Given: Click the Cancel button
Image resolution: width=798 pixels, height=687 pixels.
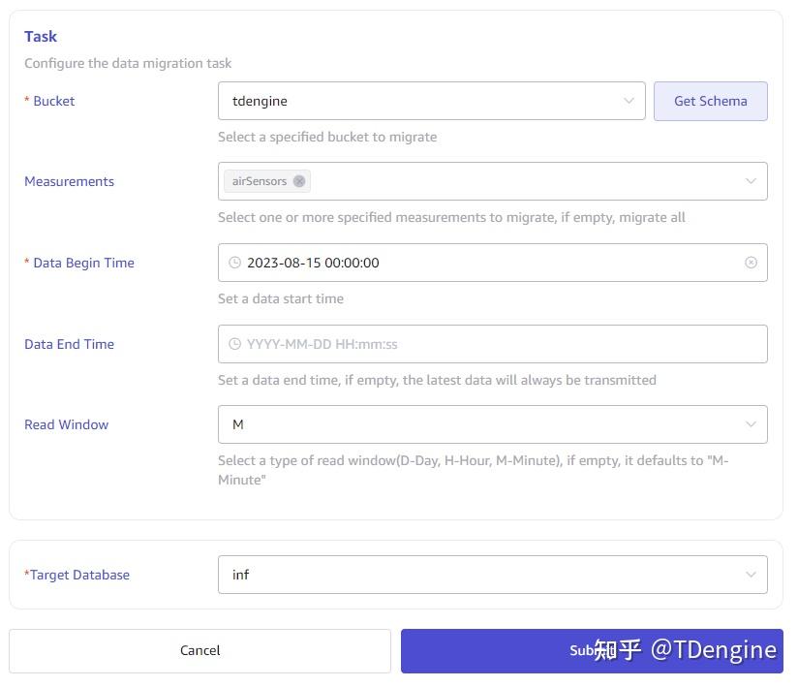Looking at the screenshot, I should (199, 650).
